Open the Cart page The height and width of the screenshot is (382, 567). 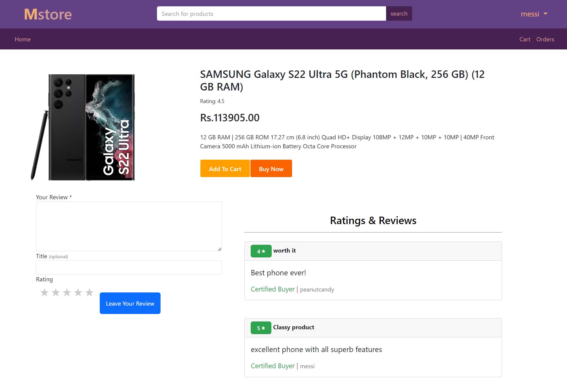[x=525, y=39]
